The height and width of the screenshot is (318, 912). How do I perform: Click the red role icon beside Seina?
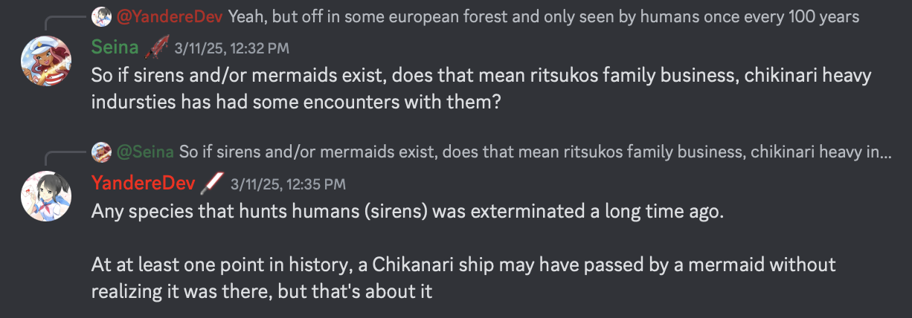(x=156, y=48)
